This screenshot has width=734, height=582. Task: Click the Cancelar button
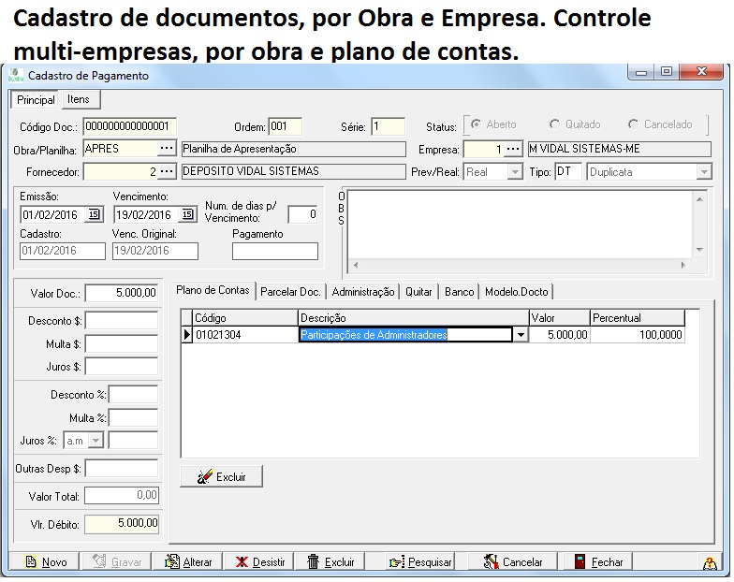click(512, 562)
